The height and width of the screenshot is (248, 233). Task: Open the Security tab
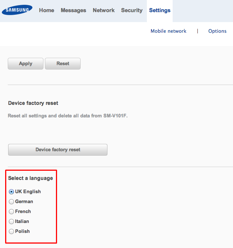[x=132, y=10]
